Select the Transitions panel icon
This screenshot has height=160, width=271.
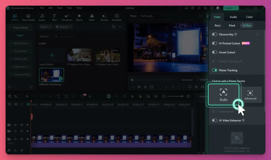[x=67, y=17]
